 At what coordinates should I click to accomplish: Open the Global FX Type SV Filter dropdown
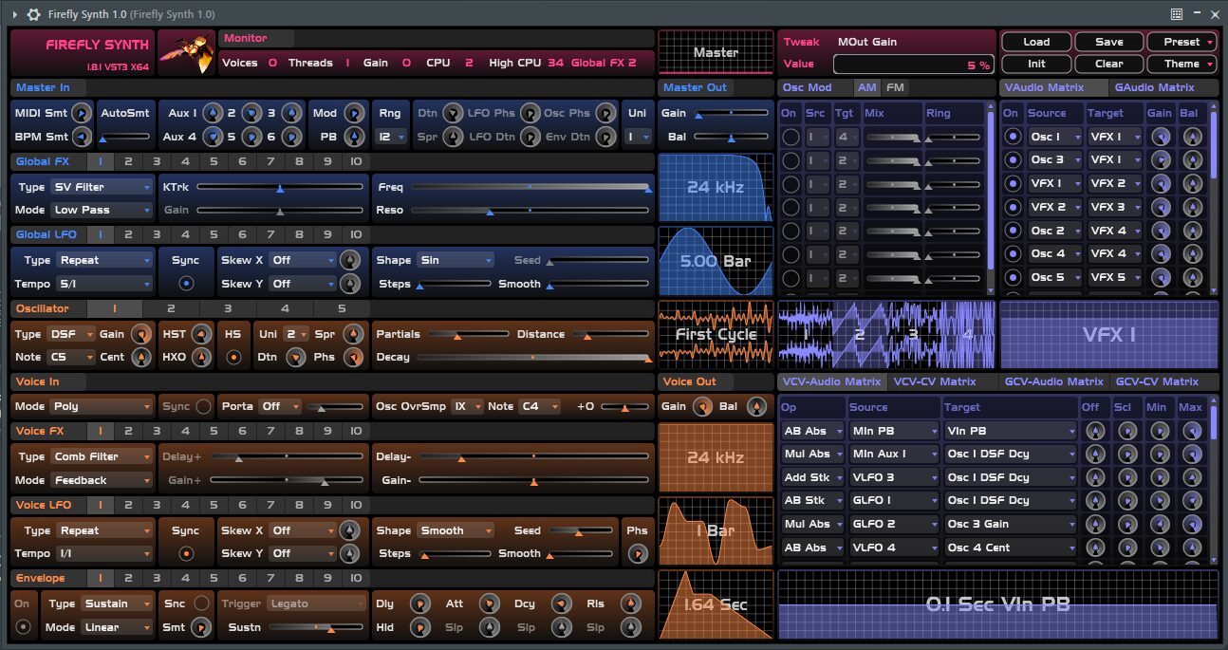point(102,187)
